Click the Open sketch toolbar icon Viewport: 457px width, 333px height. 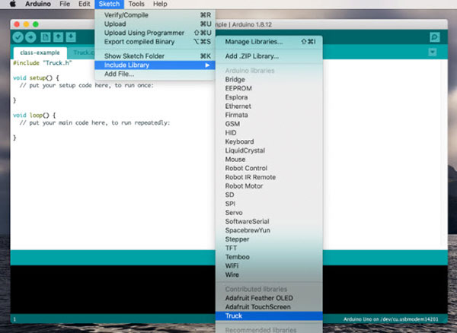(59, 36)
